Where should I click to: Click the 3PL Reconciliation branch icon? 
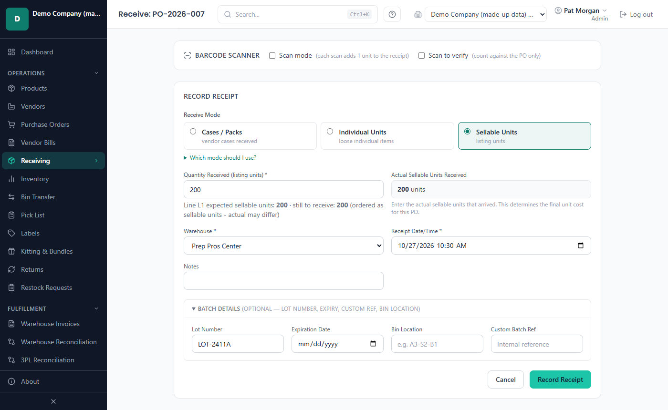(x=11, y=360)
